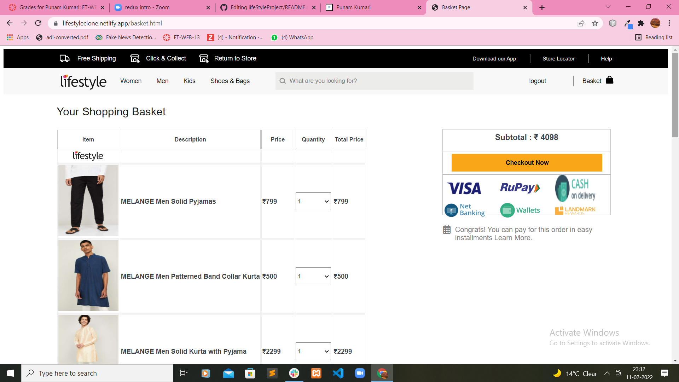Click the Basket bag icon
This screenshot has width=679, height=382.
(x=609, y=80)
